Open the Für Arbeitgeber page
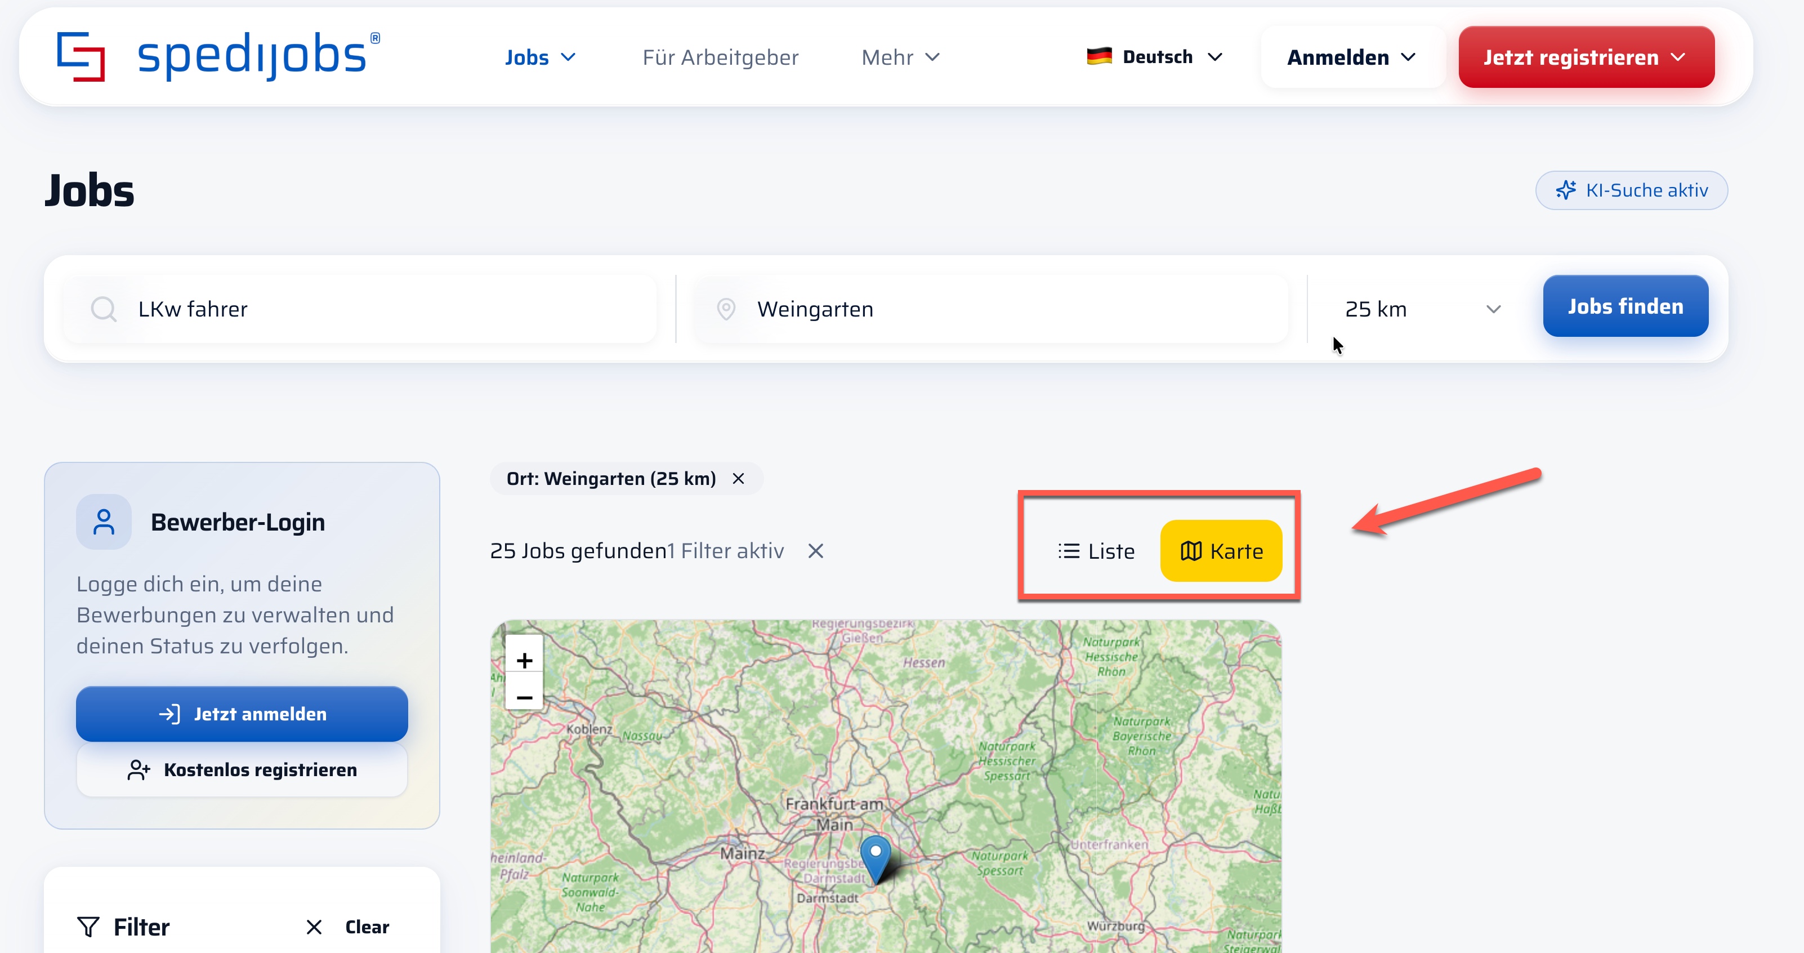1804x953 pixels. 720,57
